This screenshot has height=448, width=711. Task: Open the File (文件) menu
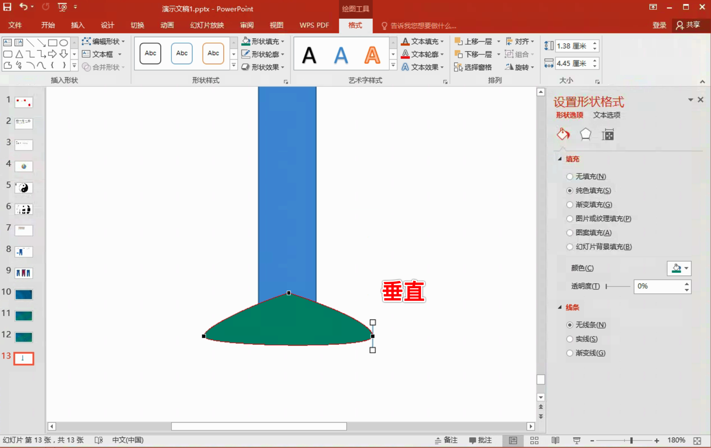click(x=15, y=25)
